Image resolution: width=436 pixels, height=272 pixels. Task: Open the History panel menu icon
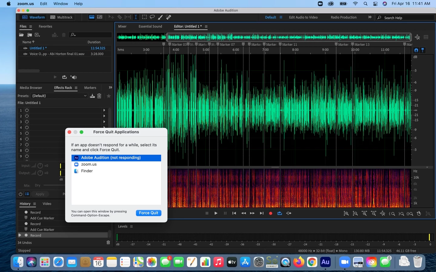tap(35, 204)
